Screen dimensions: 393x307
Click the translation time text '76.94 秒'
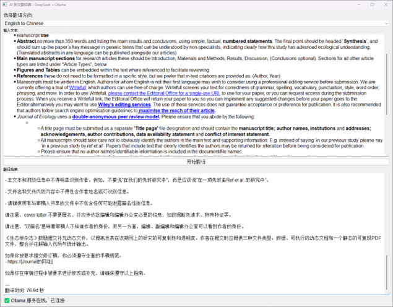pyautogui.click(x=35, y=290)
